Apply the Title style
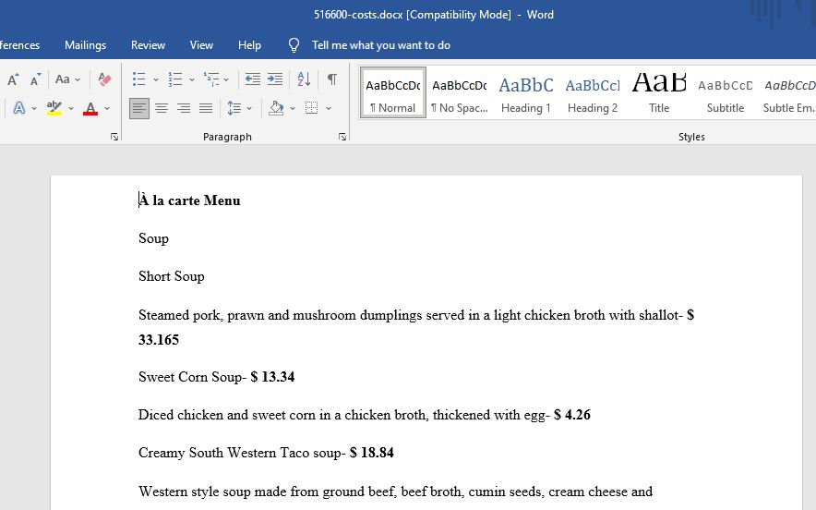This screenshot has height=510, width=816. click(659, 92)
